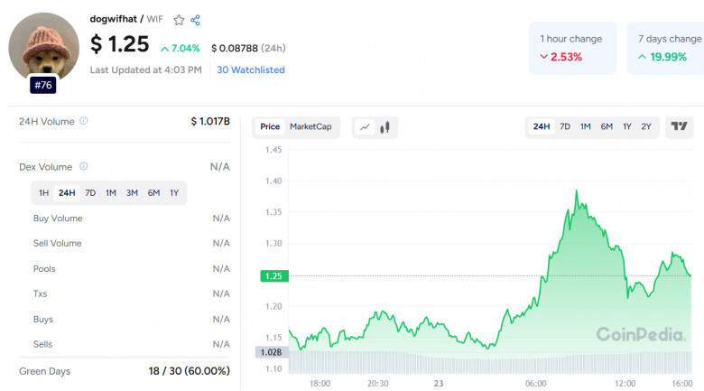The height and width of the screenshot is (391, 704).
Task: Switch to candlestick chart view icon
Action: point(384,127)
